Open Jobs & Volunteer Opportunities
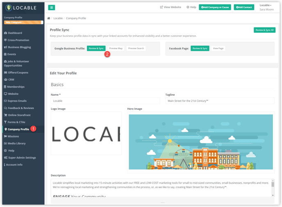 [x=16, y=63]
